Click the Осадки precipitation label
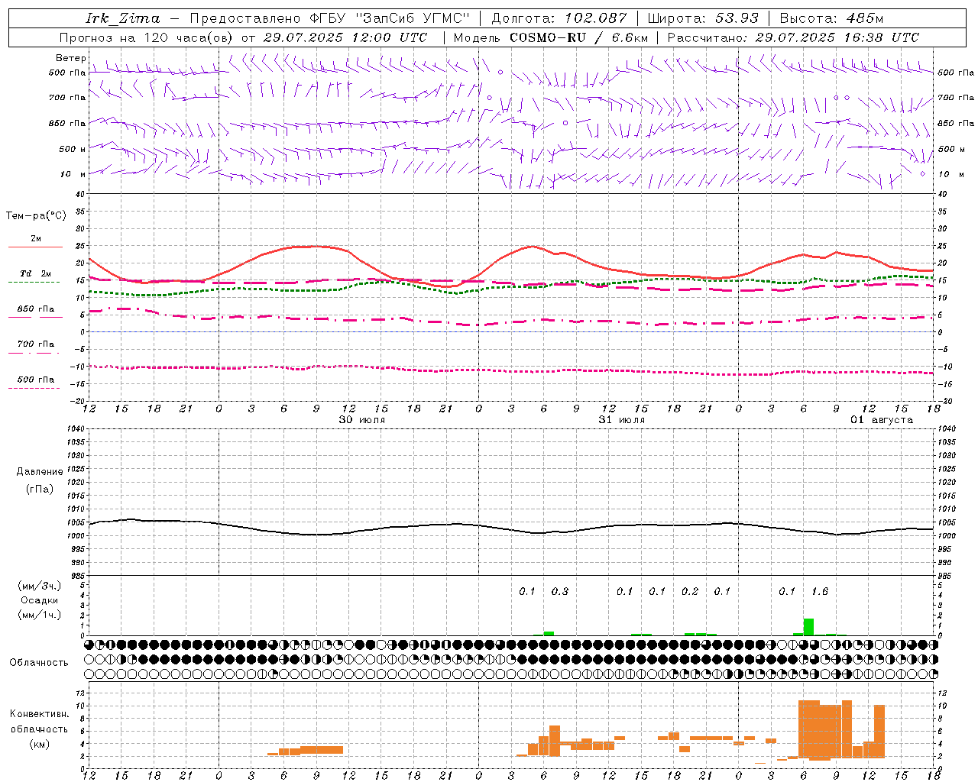This screenshot has height=782, width=978. tap(40, 600)
